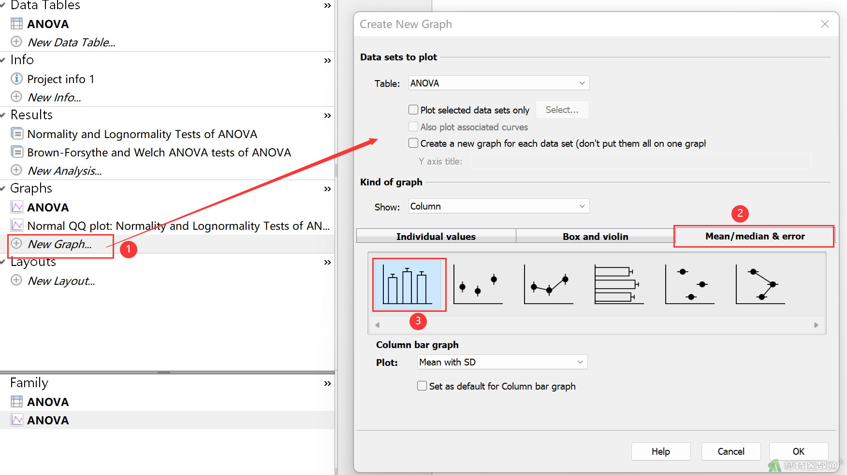Screen dimensions: 847x475
Task: Expand the Results section double-arrow
Action: tap(327, 115)
